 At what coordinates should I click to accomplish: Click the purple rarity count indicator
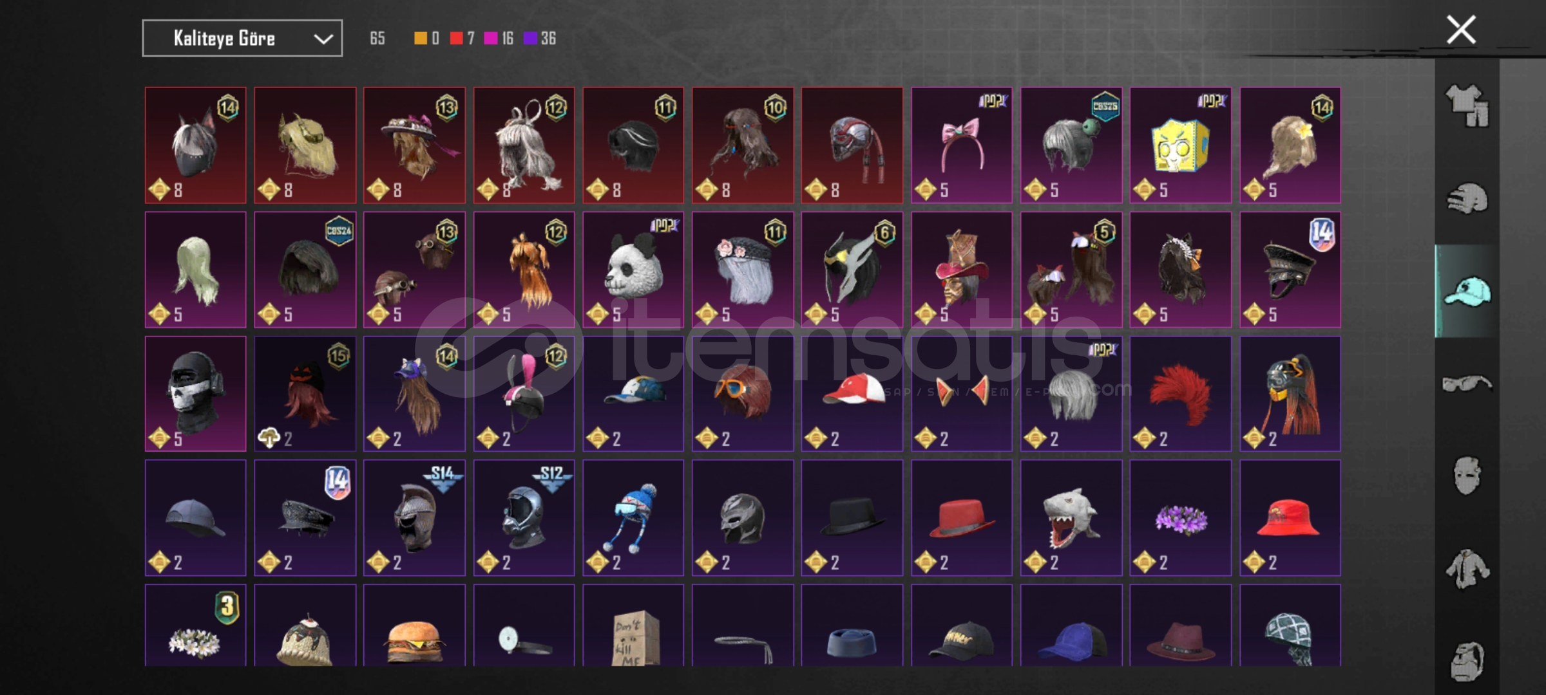pos(540,39)
